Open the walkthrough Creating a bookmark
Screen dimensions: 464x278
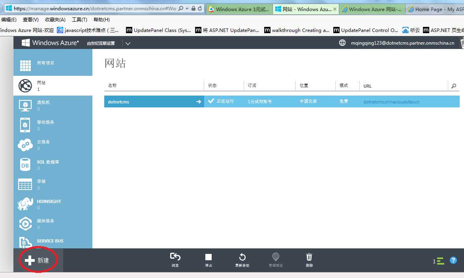click(297, 30)
